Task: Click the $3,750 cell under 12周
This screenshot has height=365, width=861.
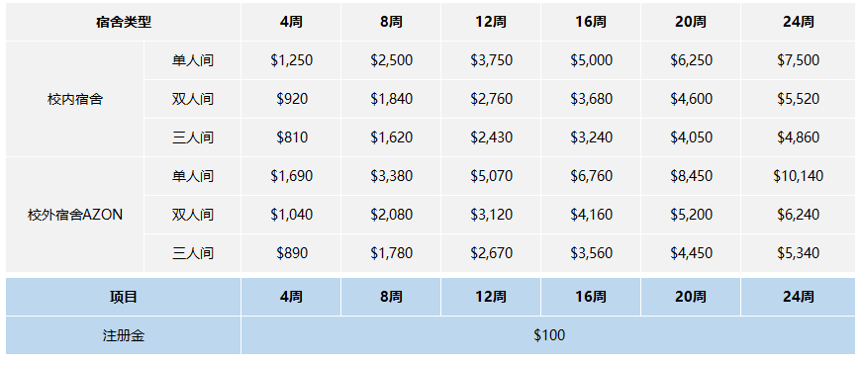Action: point(491,60)
